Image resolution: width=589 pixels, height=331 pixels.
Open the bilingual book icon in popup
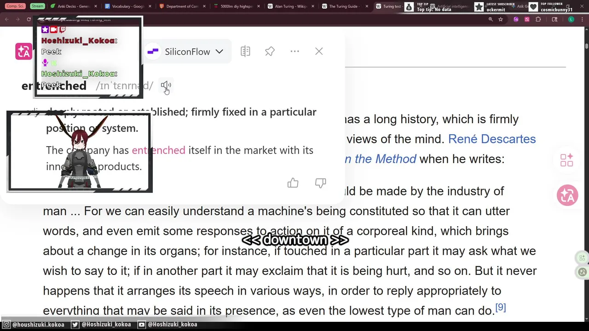click(245, 51)
